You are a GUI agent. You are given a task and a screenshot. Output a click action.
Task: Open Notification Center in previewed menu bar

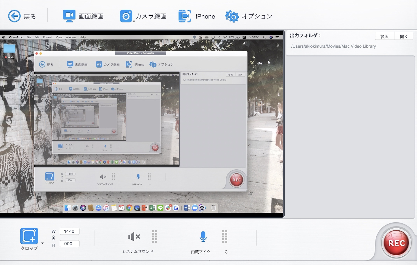click(277, 37)
